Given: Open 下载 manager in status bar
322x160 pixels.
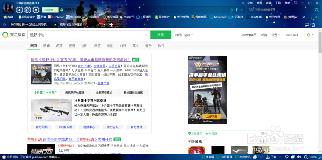Looking at the screenshot, I should click(271, 157).
